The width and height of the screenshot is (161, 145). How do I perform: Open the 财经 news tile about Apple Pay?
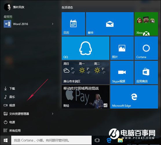click(x=85, y=97)
